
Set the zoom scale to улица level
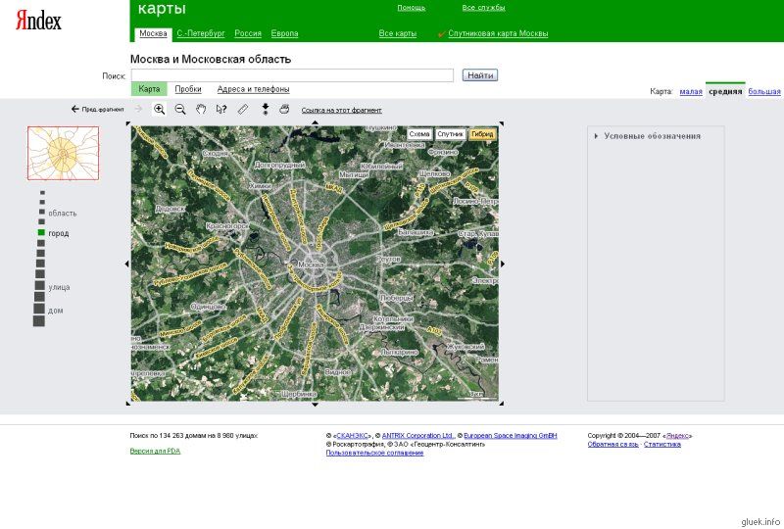pyautogui.click(x=39, y=286)
